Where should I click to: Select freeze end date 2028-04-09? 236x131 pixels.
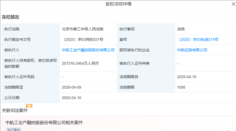point(71,87)
